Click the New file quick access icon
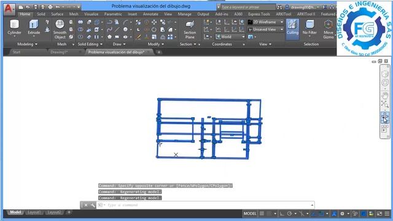This screenshot has height=221, width=393. 21,7
